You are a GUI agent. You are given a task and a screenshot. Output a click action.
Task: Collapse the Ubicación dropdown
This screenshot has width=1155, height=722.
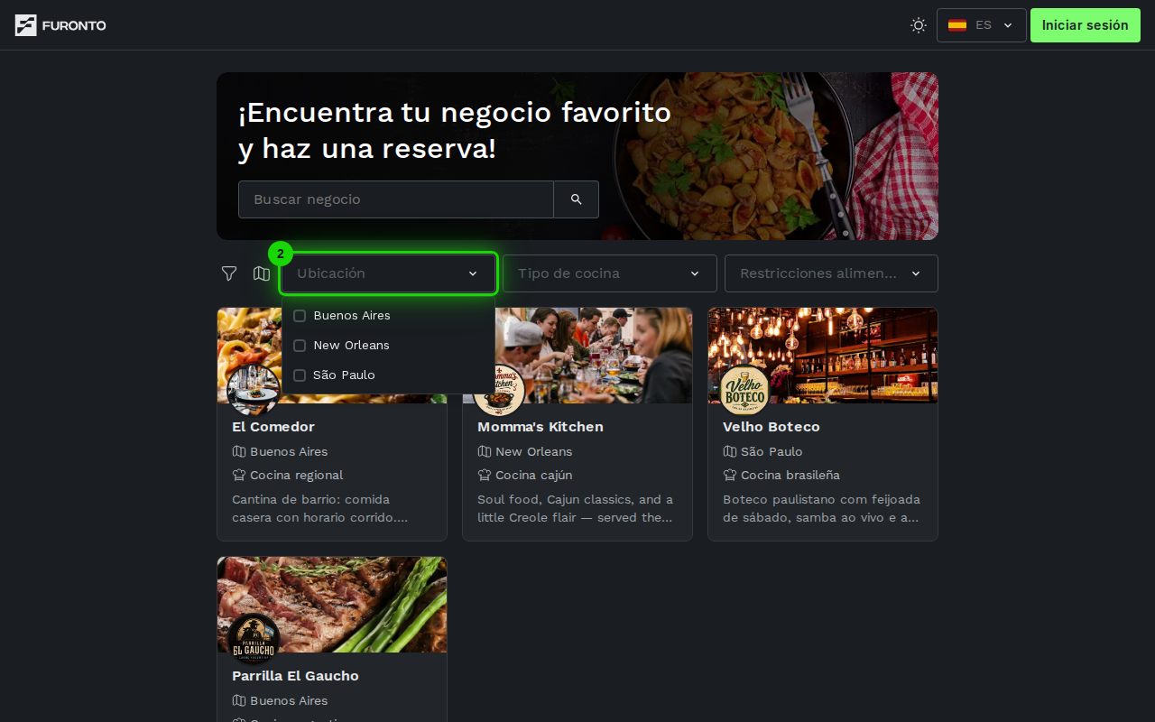click(x=388, y=273)
